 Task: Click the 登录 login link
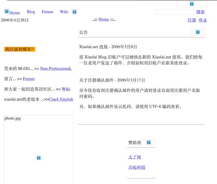pyautogui.click(x=203, y=20)
